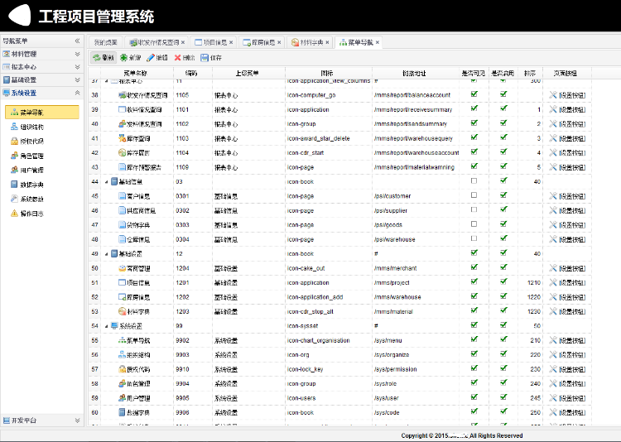This screenshot has height=442, width=621.
Task: Click the green add-new (新增) toolbar icon
Action: (x=124, y=58)
